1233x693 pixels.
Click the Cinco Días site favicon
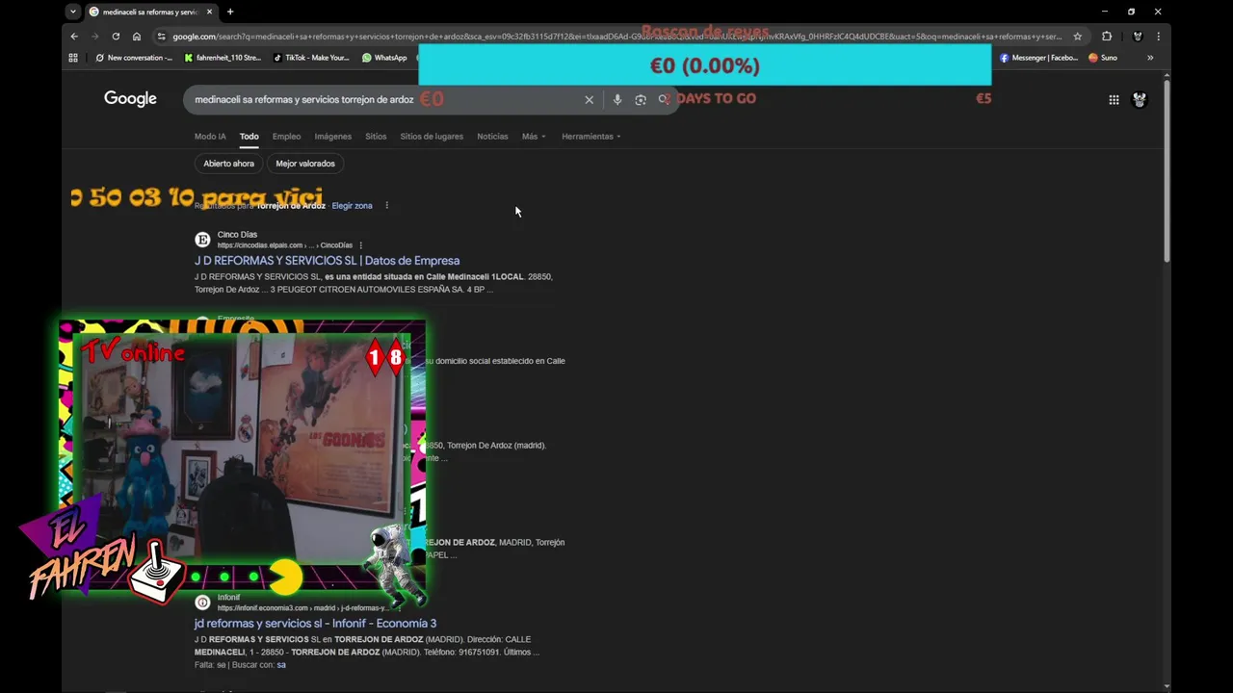pos(202,240)
